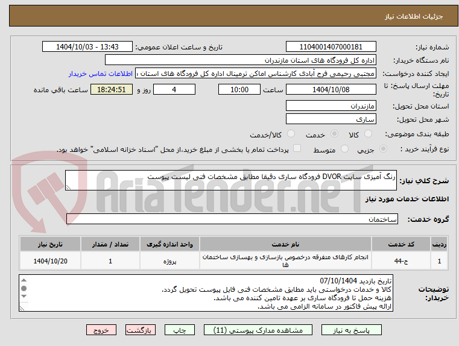Screen dimensions: 459x346
Task: Select the خدمت radio button
Action: (334, 134)
